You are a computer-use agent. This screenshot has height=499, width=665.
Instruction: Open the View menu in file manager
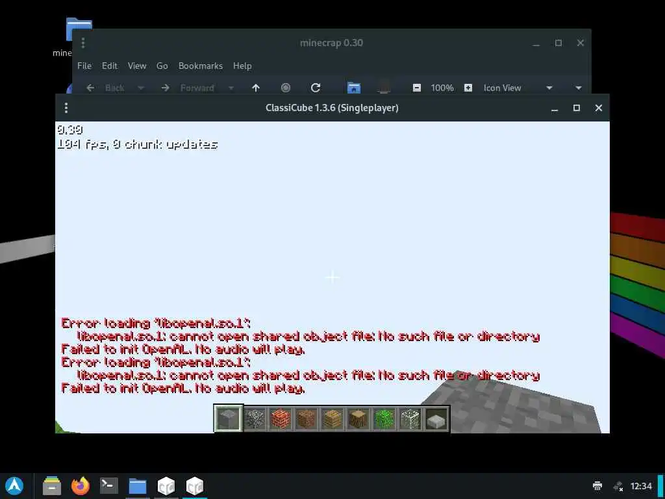(137, 66)
